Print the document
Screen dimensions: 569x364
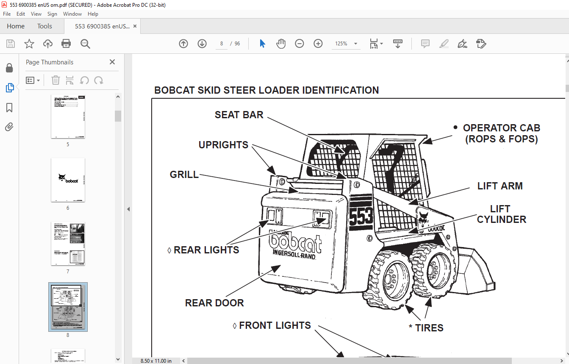66,44
